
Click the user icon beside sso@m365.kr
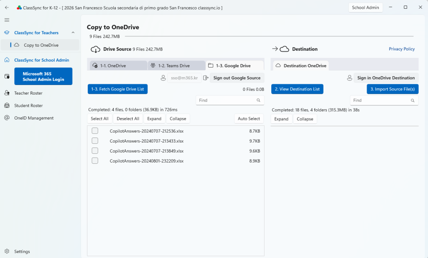[x=163, y=78]
